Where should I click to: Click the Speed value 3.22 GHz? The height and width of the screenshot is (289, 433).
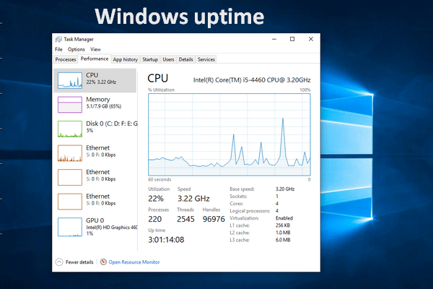coord(193,199)
